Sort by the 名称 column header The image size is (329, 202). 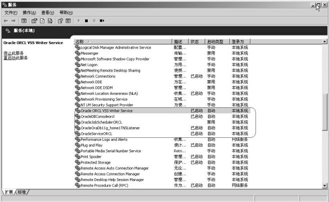coord(122,42)
